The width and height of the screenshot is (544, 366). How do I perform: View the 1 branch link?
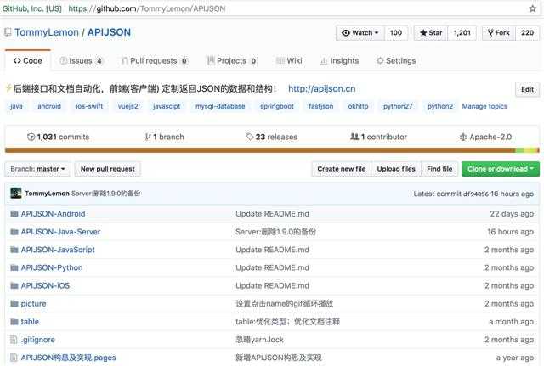(164, 137)
